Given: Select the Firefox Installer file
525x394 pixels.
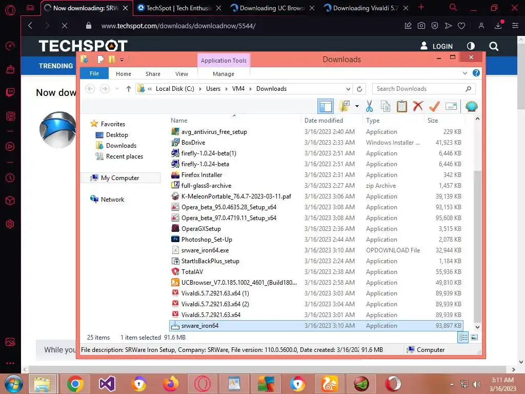Looking at the screenshot, I should 201,175.
